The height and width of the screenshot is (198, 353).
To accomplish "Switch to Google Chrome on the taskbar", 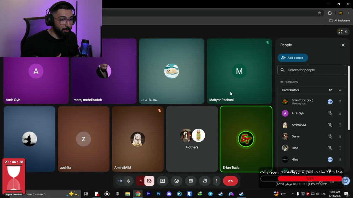I will pos(138,194).
